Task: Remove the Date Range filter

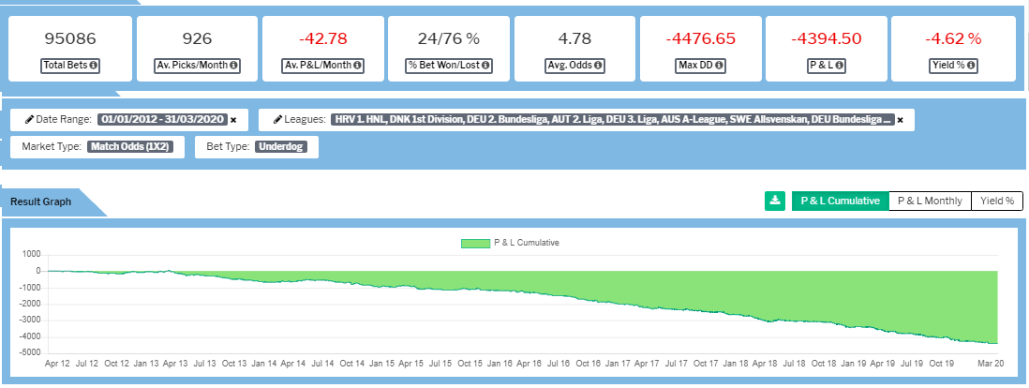Action: pyautogui.click(x=233, y=120)
